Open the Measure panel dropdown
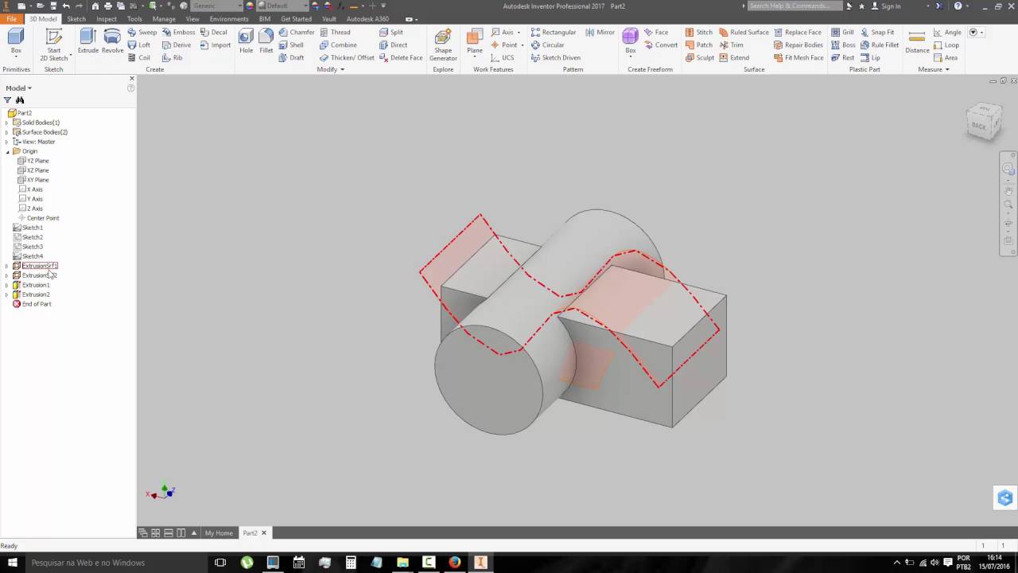This screenshot has height=573, width=1018. tap(934, 69)
